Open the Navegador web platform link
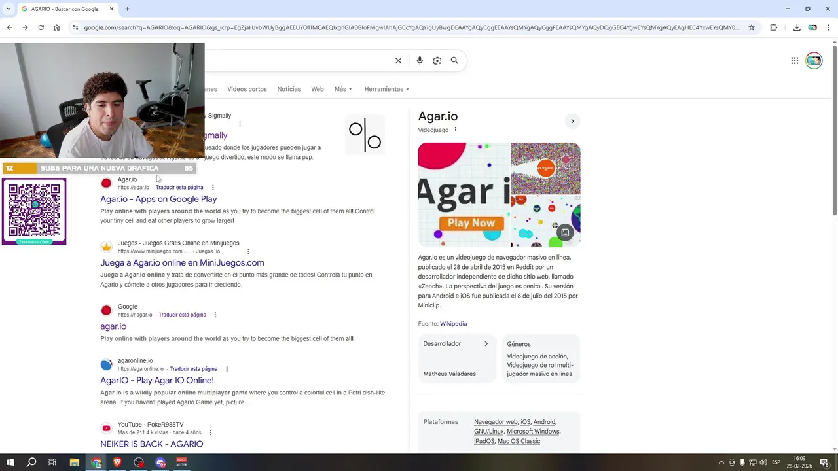The image size is (838, 471). (x=496, y=422)
